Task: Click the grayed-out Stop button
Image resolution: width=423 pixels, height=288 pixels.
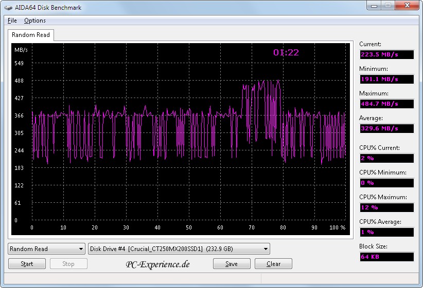Action: pos(68,264)
